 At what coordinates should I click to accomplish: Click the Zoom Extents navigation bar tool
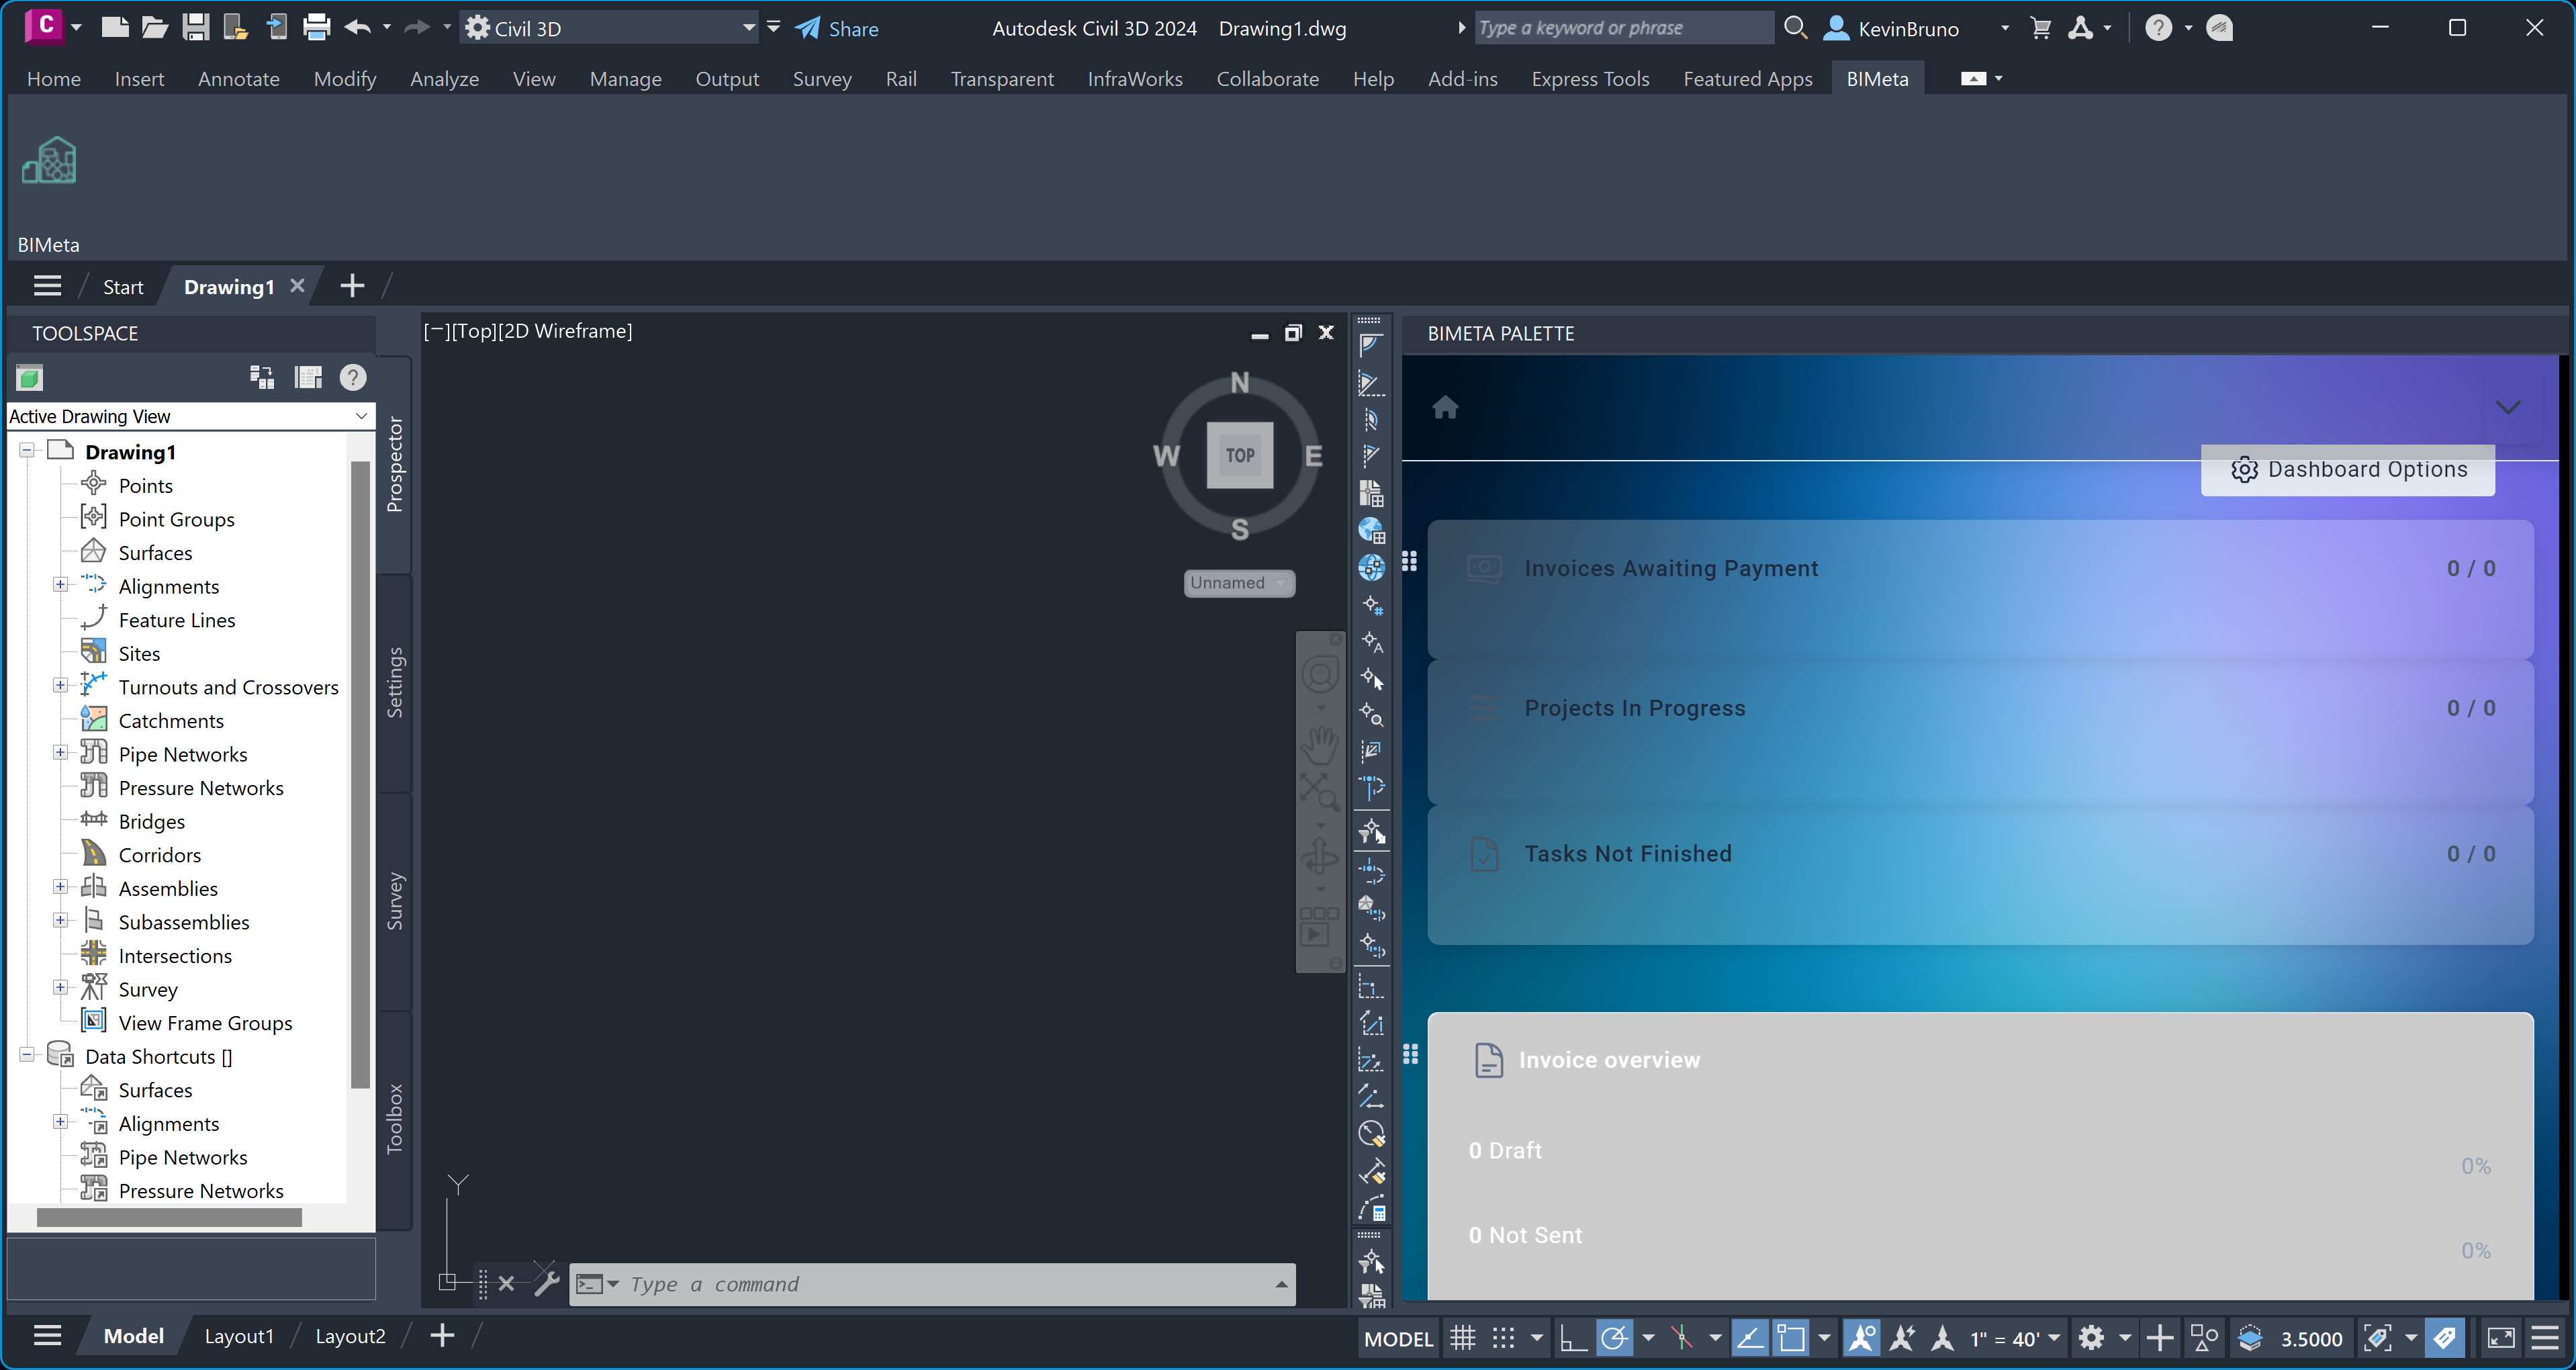coord(1320,792)
